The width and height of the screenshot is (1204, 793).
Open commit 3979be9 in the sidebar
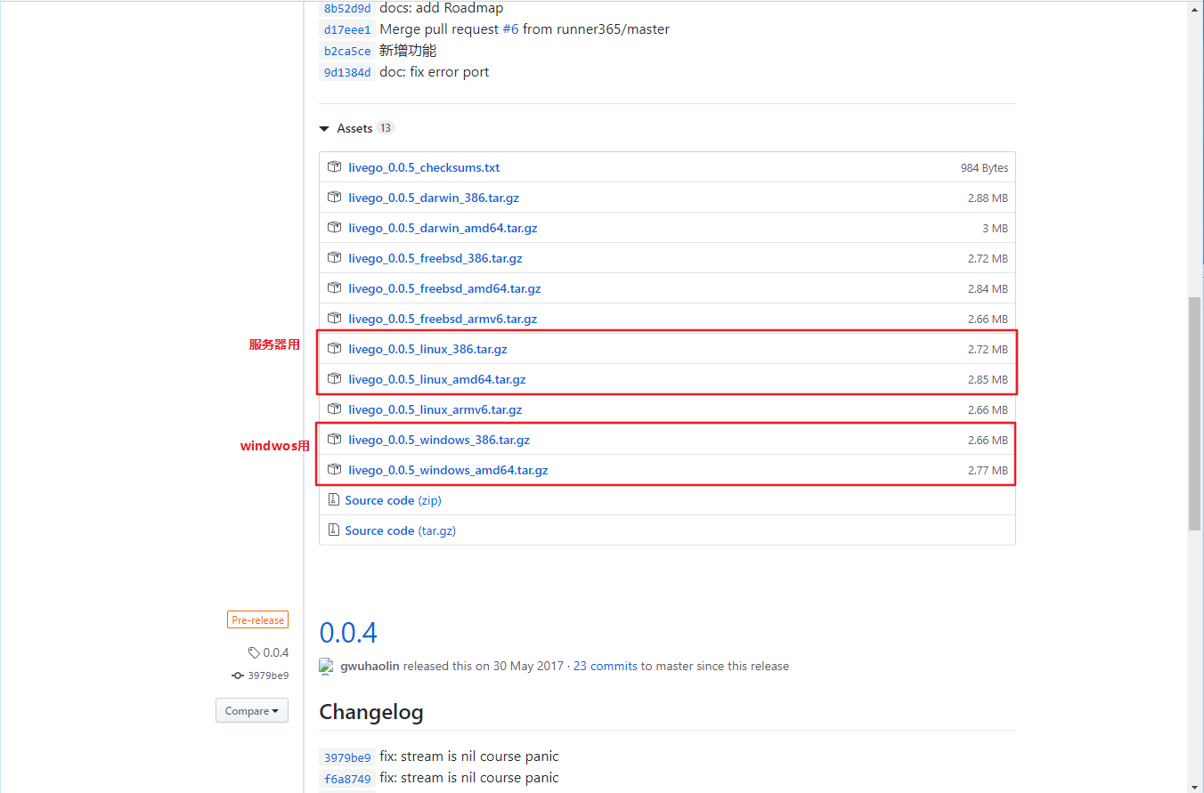268,676
